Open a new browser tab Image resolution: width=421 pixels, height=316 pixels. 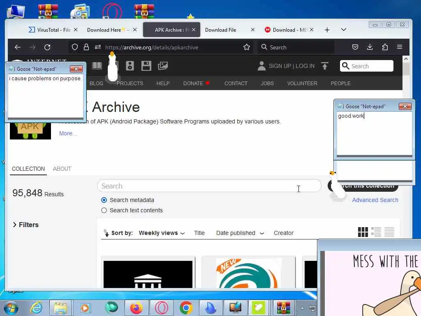pyautogui.click(x=327, y=30)
